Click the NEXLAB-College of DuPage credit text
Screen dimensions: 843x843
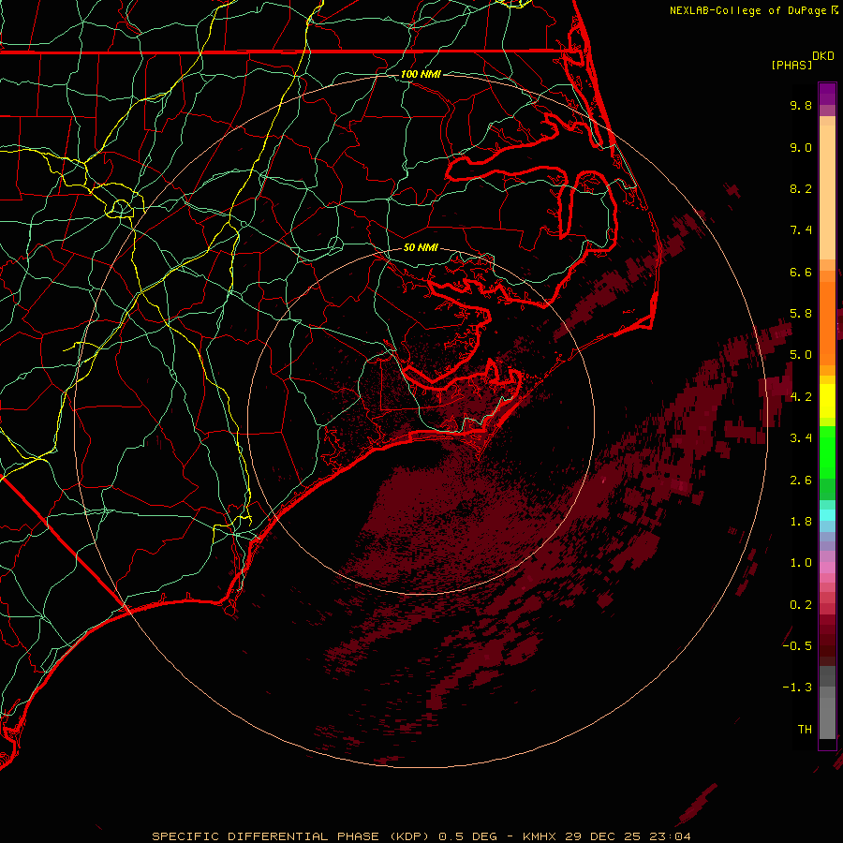coord(747,10)
